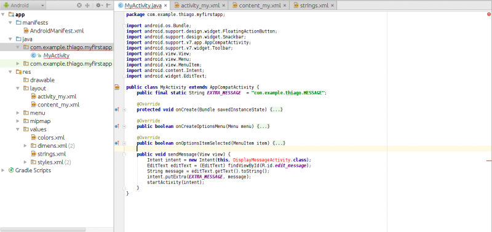492x232 pixels.
Task: Select AndroidManifest.xml in the project tree
Action: (57, 31)
